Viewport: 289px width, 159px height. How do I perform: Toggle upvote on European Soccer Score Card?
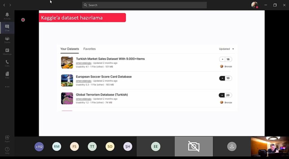coord(222,78)
